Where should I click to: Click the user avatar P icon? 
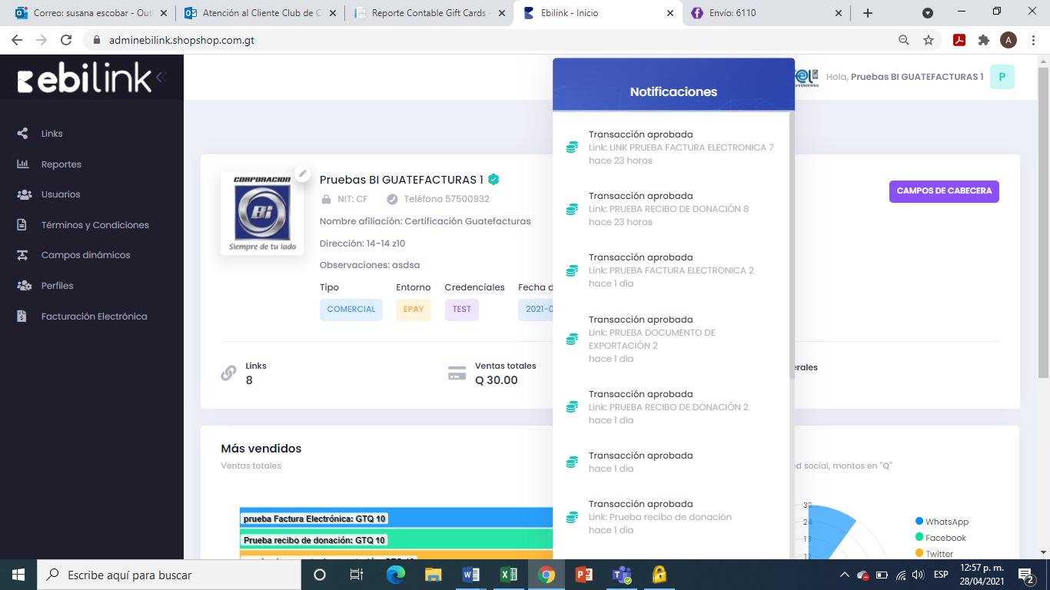pos(1002,77)
